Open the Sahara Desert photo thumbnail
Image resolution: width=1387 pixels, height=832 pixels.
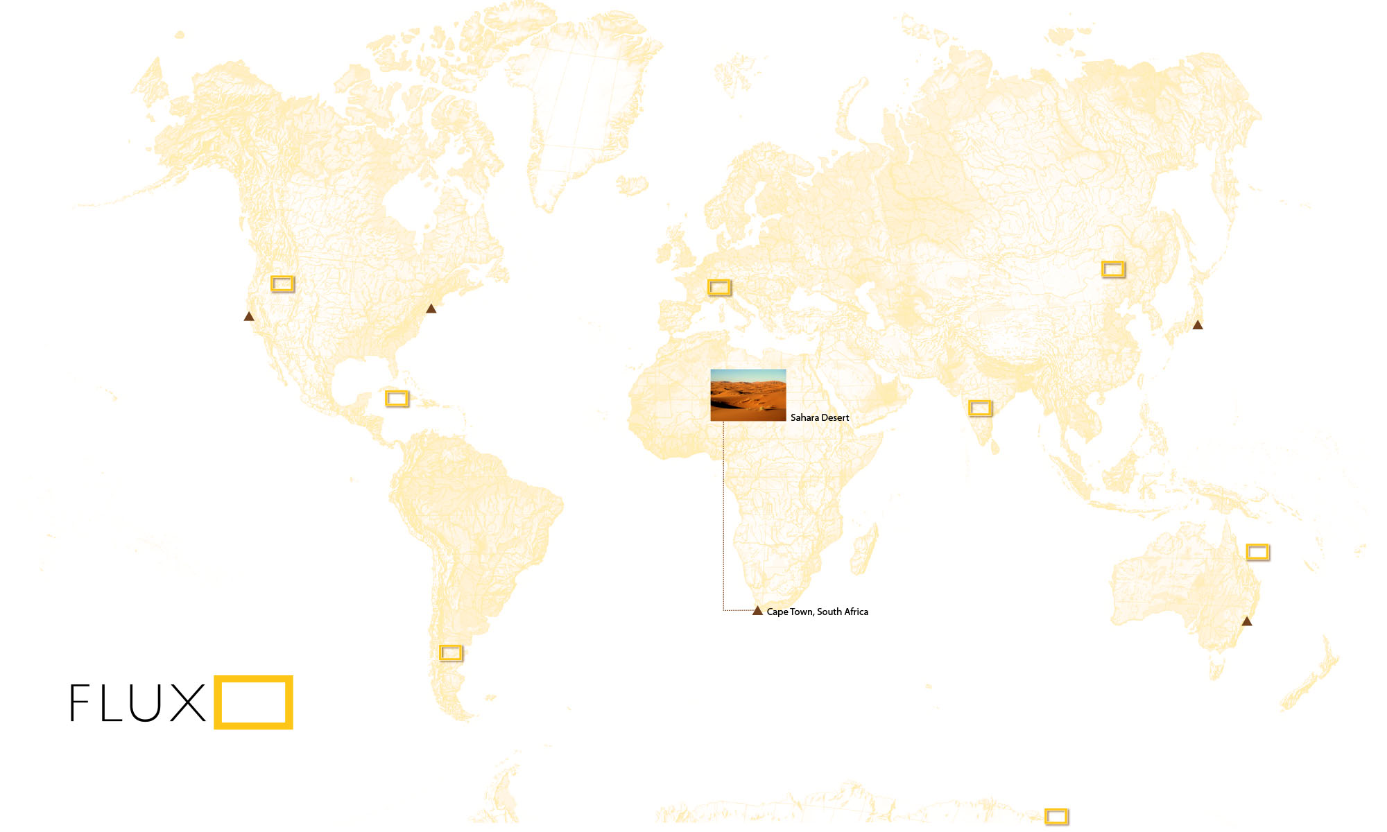[x=748, y=395]
